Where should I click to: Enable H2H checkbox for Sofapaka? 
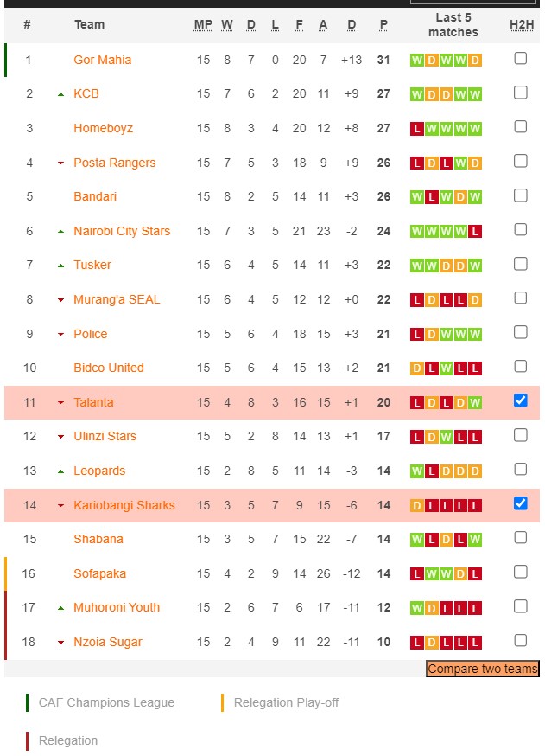520,572
